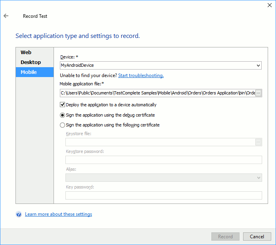Click the Keystore password field

click(163, 160)
